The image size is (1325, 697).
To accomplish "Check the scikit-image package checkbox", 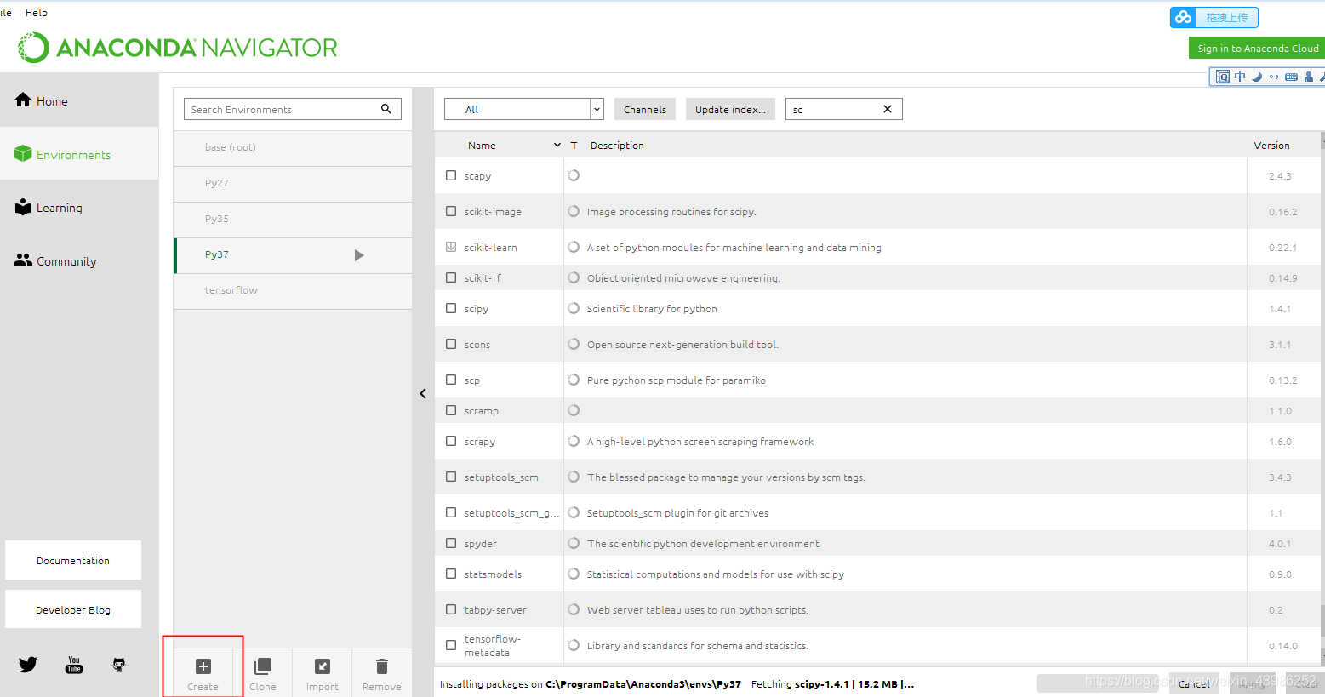I will 451,211.
